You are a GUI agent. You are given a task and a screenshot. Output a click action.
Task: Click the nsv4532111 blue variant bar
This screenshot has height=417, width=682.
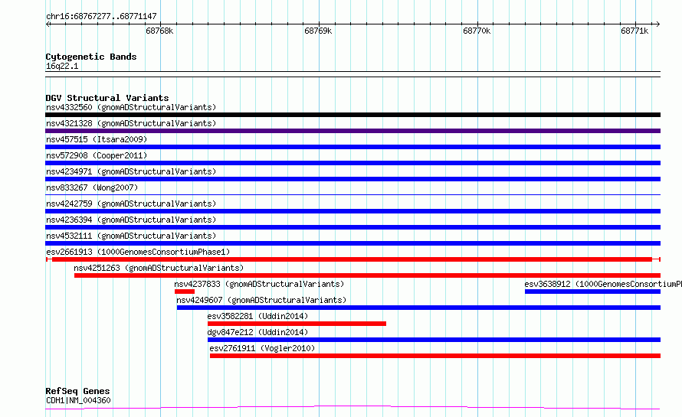pyautogui.click(x=352, y=243)
